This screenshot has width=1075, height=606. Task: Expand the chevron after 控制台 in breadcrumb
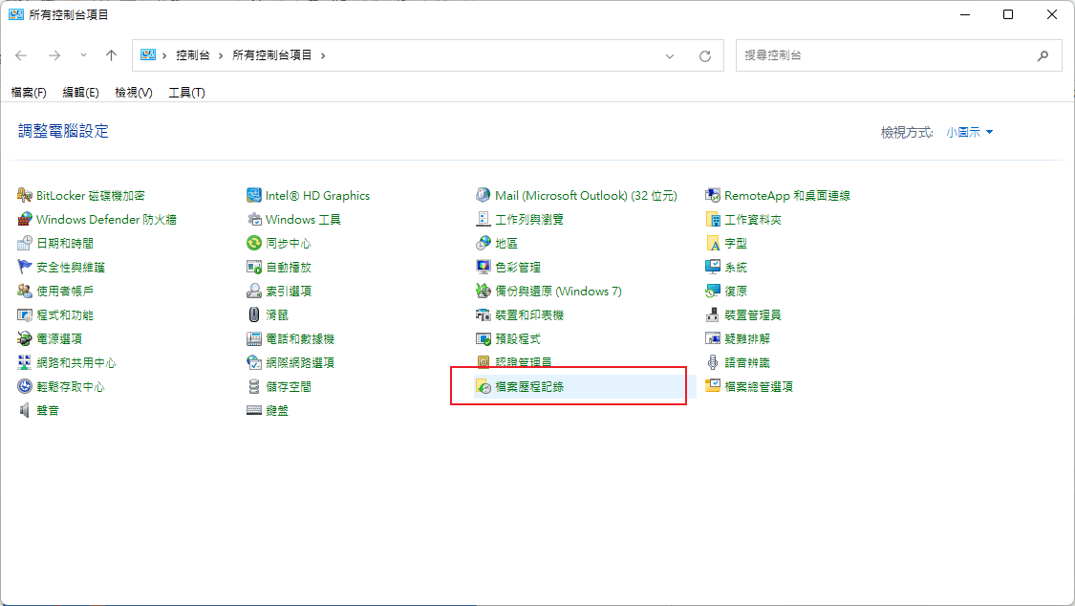click(221, 55)
